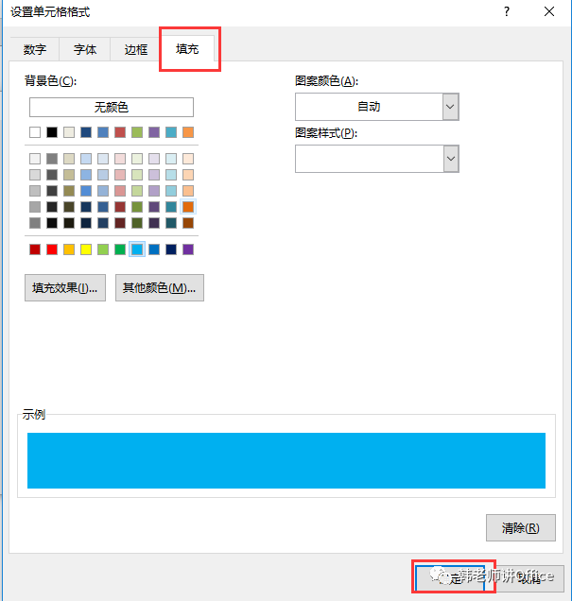572x601 pixels.
Task: Go to the 边框 tab
Action: tap(136, 49)
